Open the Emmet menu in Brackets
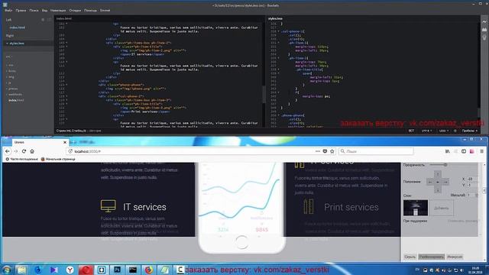 pos(105,10)
